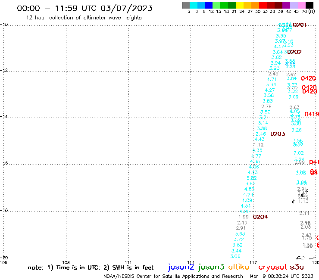Image resolution: width=319 pixels, height=280 pixels.
Task: Click the gray 1.99 wave height value
Action: [244, 217]
